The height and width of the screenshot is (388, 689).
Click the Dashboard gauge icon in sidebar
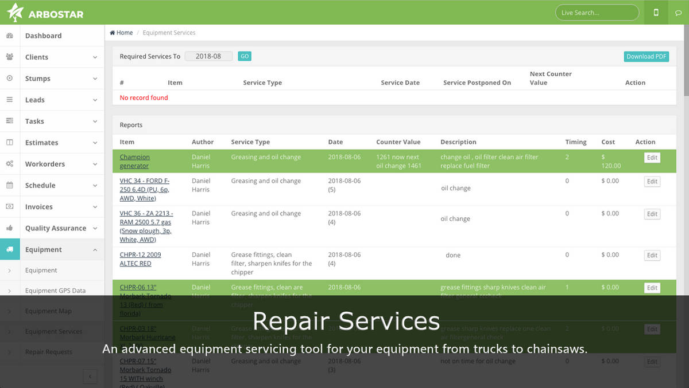pyautogui.click(x=10, y=36)
